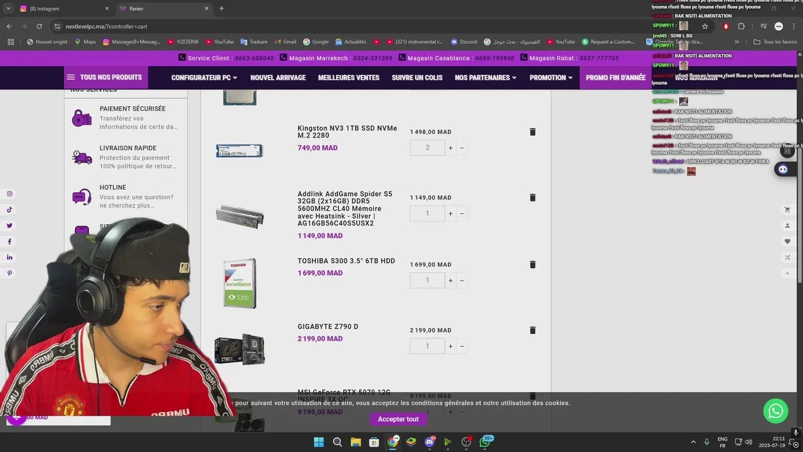803x452 pixels.
Task: Open PROMO FIN D'ANNÉE page
Action: click(615, 78)
